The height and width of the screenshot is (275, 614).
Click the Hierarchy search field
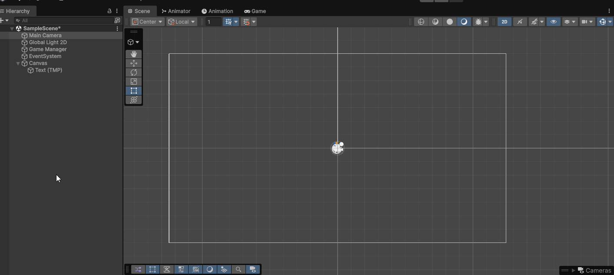coord(64,20)
